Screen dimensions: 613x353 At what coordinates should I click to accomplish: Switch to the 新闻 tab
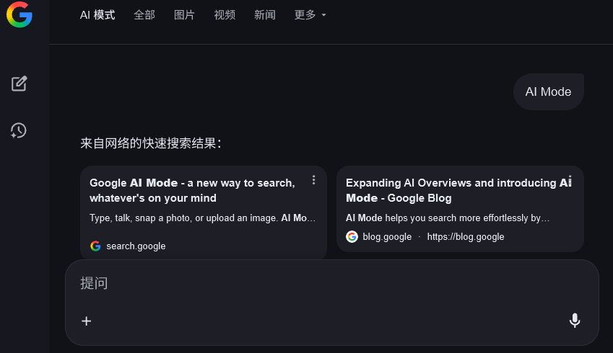pos(265,15)
